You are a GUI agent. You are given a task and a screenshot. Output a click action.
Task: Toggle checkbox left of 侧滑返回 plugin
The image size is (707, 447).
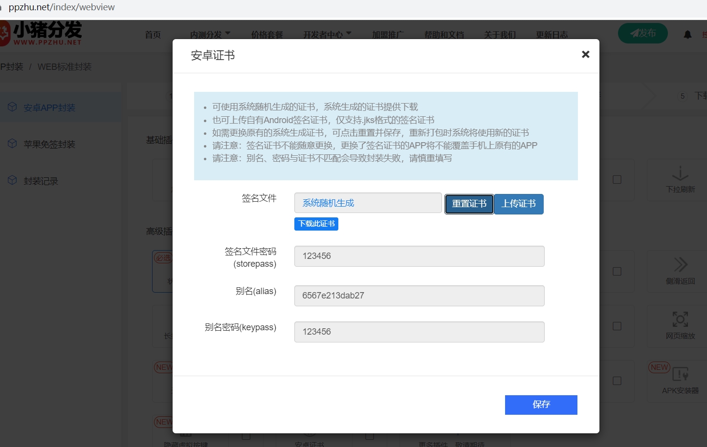[617, 271]
